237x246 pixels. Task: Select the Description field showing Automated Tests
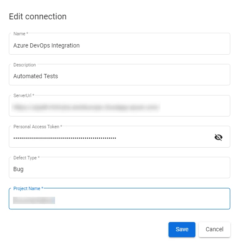(119, 75)
